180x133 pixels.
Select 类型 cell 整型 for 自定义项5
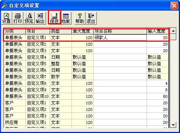pyautogui.click(x=61, y=64)
